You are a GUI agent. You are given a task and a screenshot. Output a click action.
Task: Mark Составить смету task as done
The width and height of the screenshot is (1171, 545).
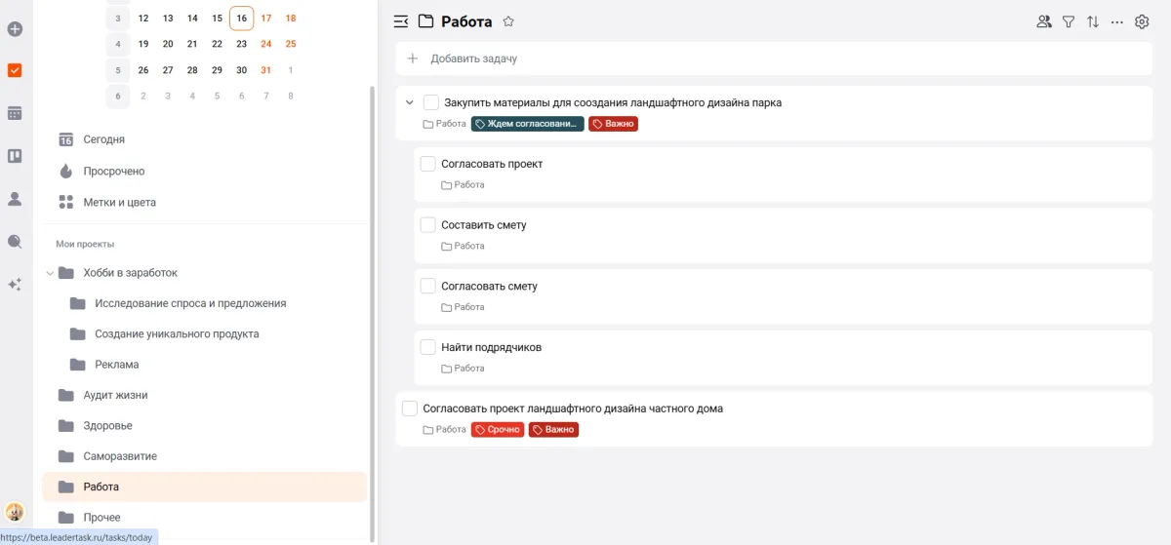click(427, 225)
